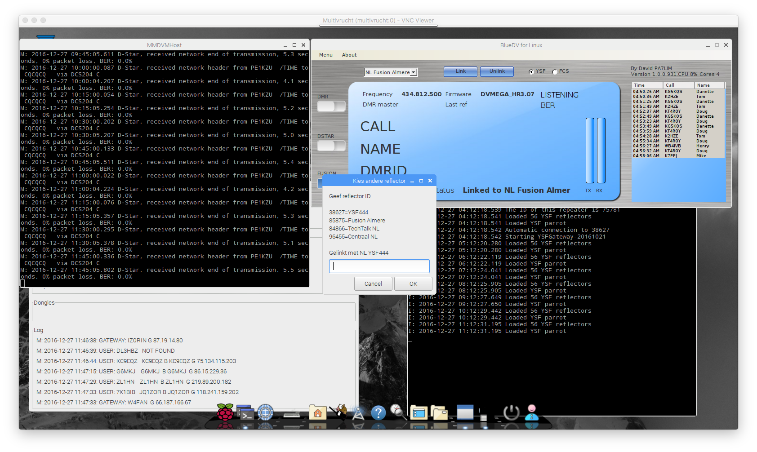This screenshot has height=452, width=757.
Task: Select the YSF radio button
Action: [531, 71]
